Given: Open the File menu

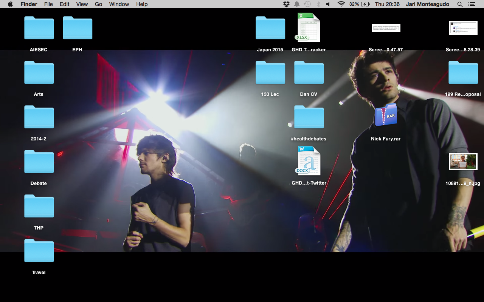Looking at the screenshot, I should [x=48, y=4].
